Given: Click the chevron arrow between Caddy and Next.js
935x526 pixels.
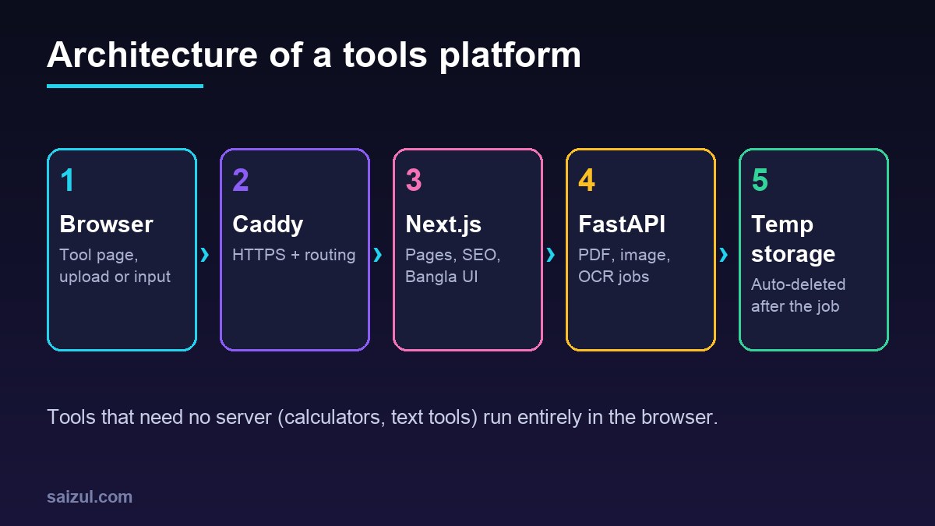Looking at the screenshot, I should click(x=377, y=254).
